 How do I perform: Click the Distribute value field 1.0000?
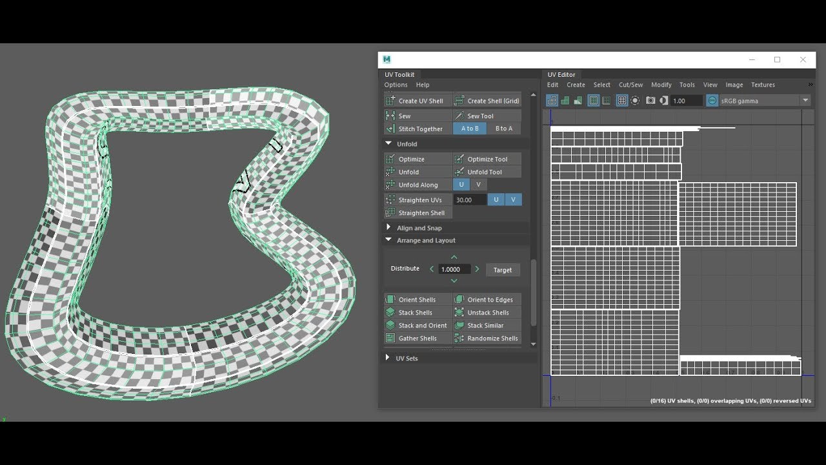coord(454,269)
